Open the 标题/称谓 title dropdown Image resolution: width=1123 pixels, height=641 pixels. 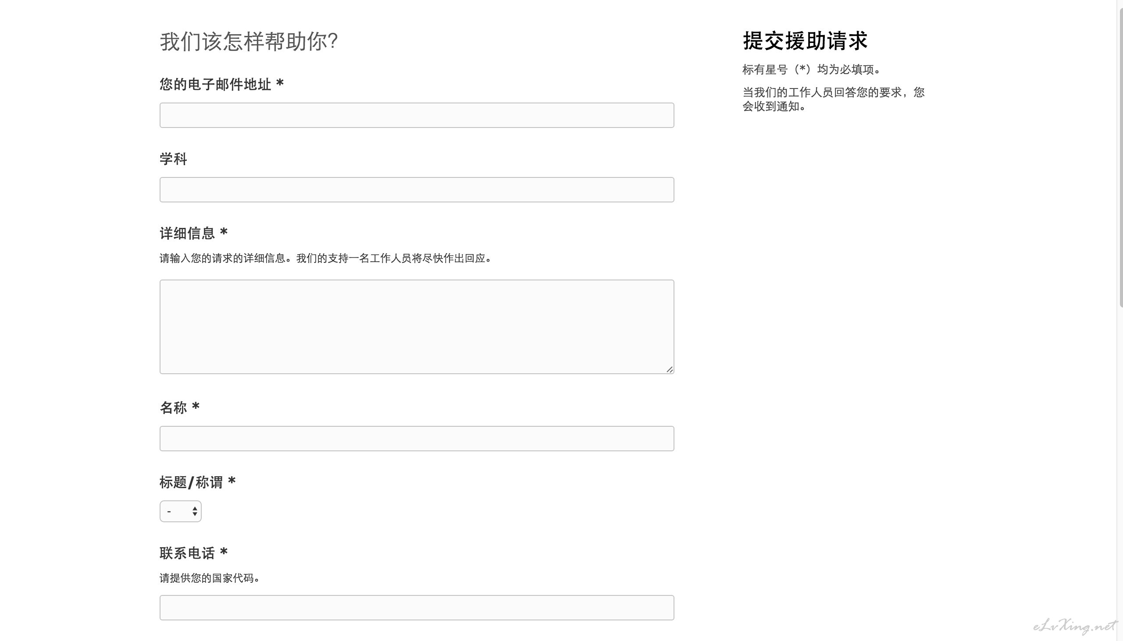point(180,511)
